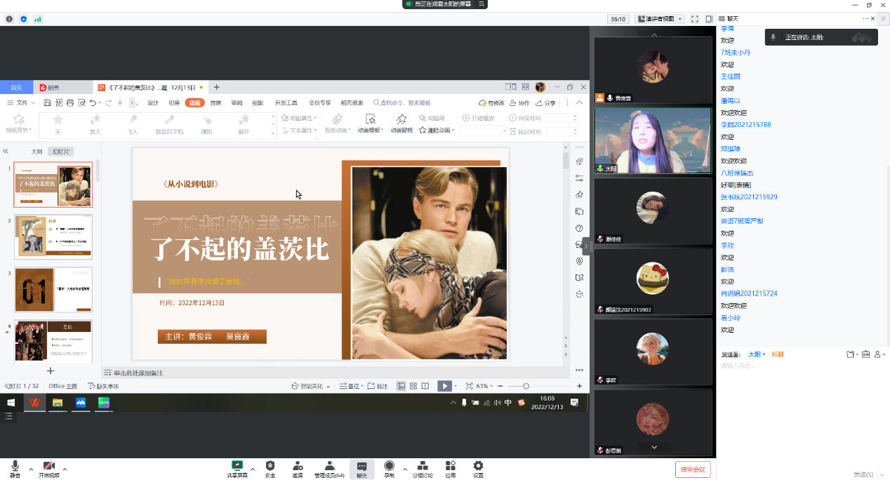
Task: Click the invite participants icon
Action: 298,468
